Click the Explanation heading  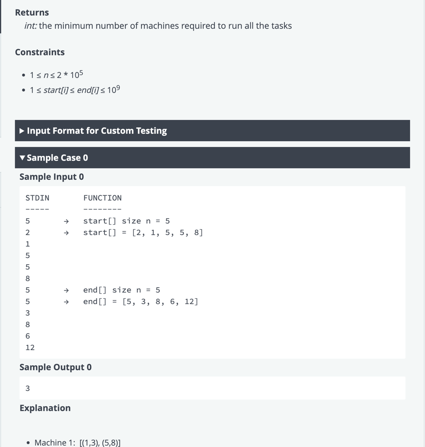45,408
